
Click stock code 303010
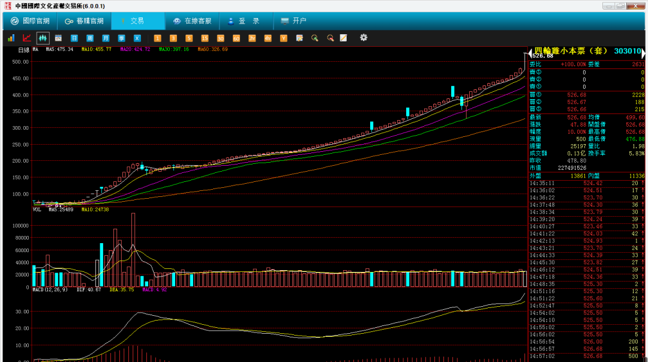tap(627, 51)
